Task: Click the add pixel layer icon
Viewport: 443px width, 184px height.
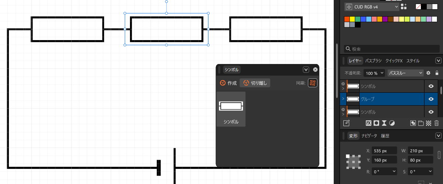Action: click(413, 123)
